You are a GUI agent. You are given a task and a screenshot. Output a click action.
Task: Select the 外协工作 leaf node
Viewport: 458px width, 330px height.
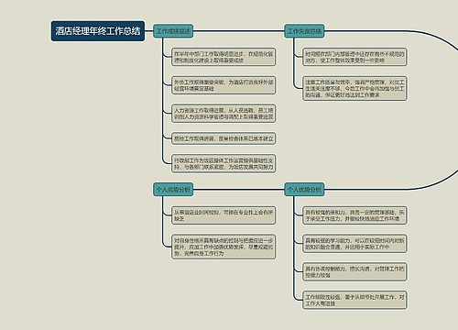[224, 85]
